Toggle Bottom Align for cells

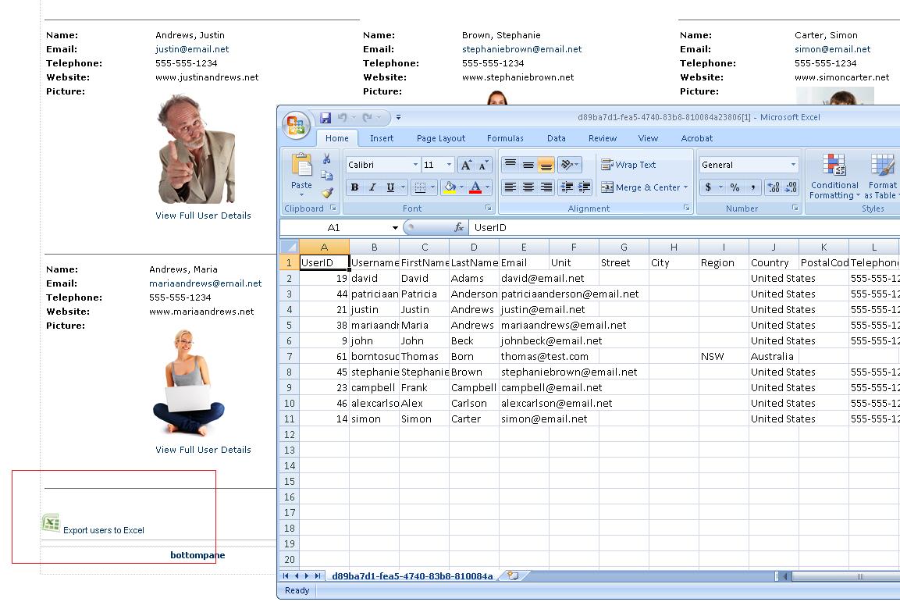tap(546, 165)
